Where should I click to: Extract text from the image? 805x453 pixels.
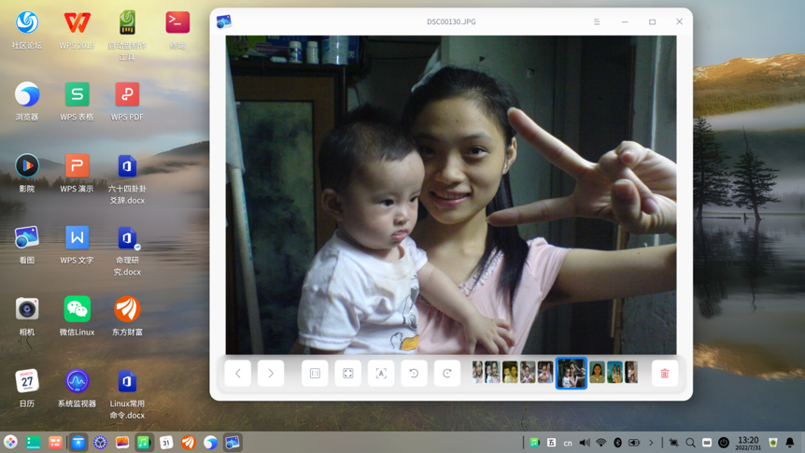(381, 374)
